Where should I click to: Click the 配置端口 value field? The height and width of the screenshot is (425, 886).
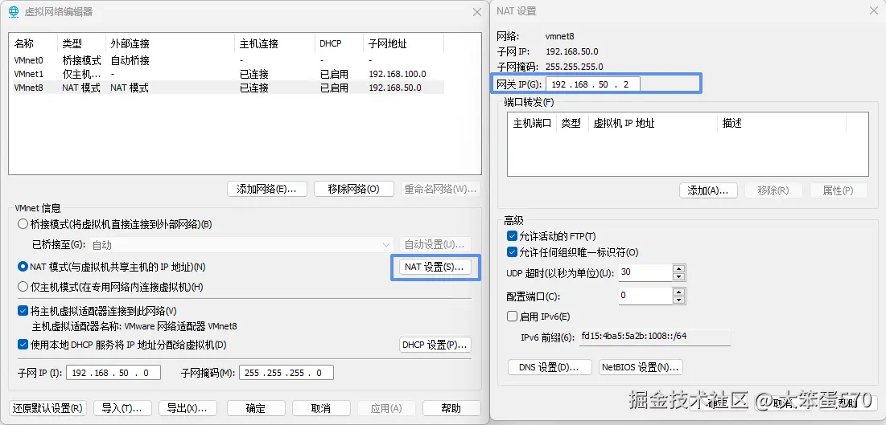tap(646, 295)
